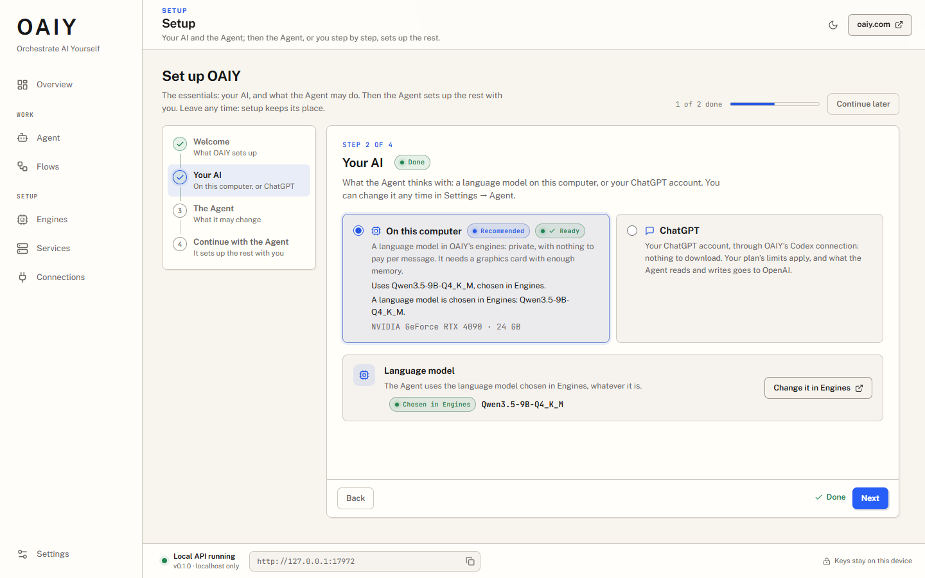Click the Settings sliders icon in the sidebar
This screenshot has width=925, height=578.
22,554
